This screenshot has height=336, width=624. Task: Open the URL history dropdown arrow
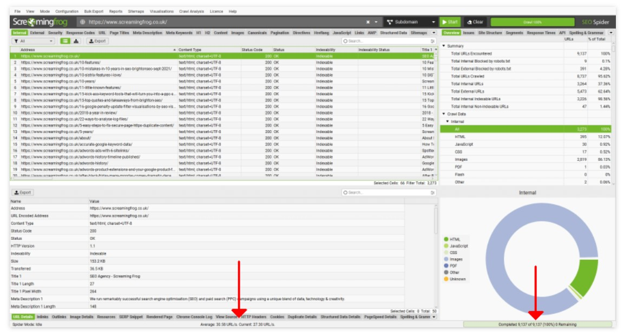point(376,22)
